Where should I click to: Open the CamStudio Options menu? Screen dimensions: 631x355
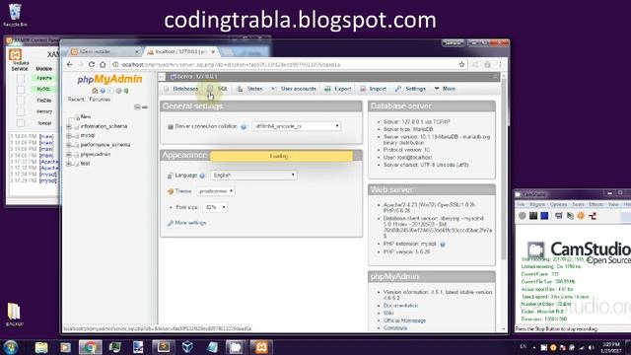[x=558, y=204]
